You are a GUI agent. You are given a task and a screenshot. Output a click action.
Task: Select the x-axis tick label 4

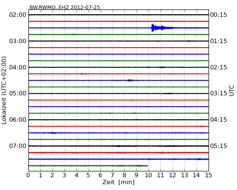coord(77,175)
